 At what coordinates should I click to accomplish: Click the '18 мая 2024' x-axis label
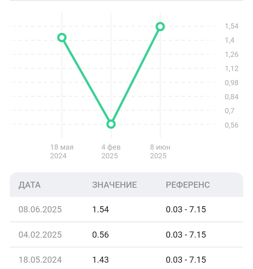(62, 151)
